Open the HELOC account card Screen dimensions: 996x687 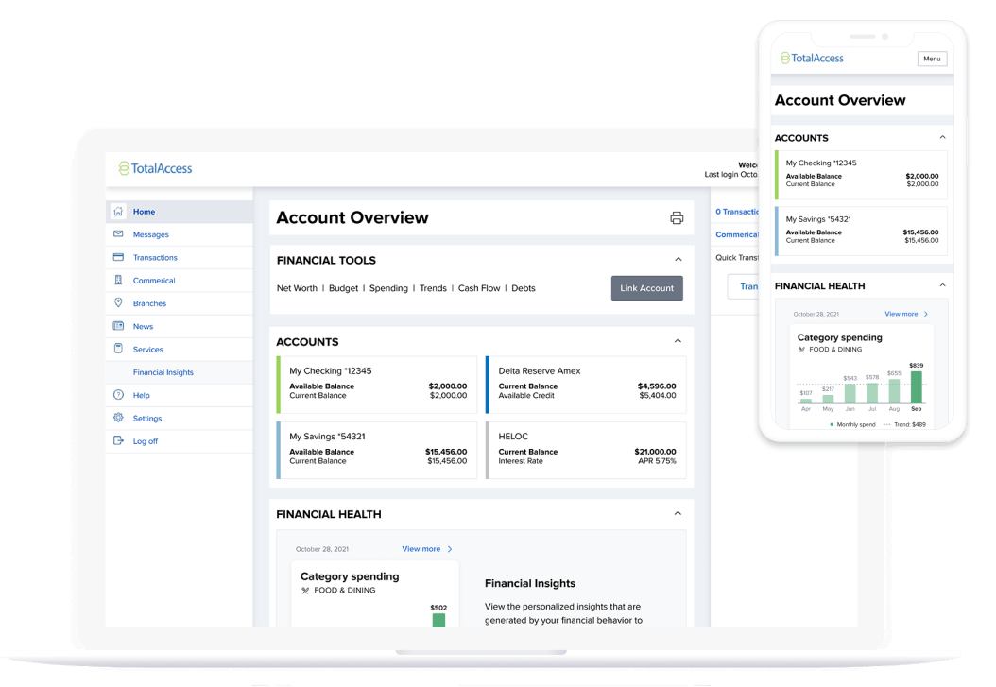(x=586, y=450)
